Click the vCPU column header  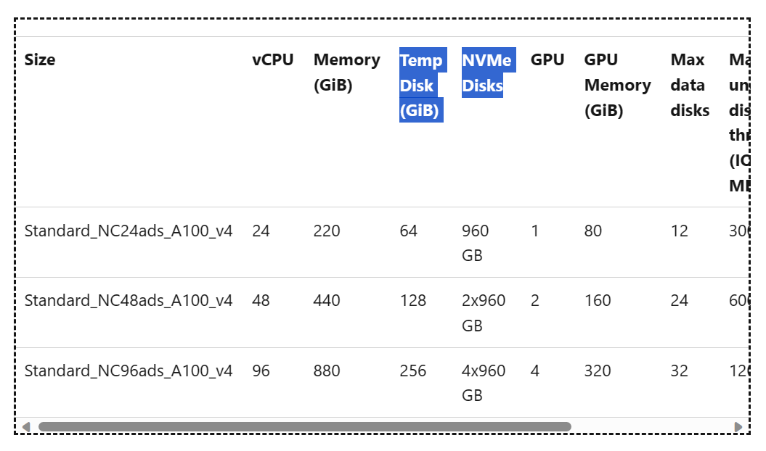(x=272, y=59)
